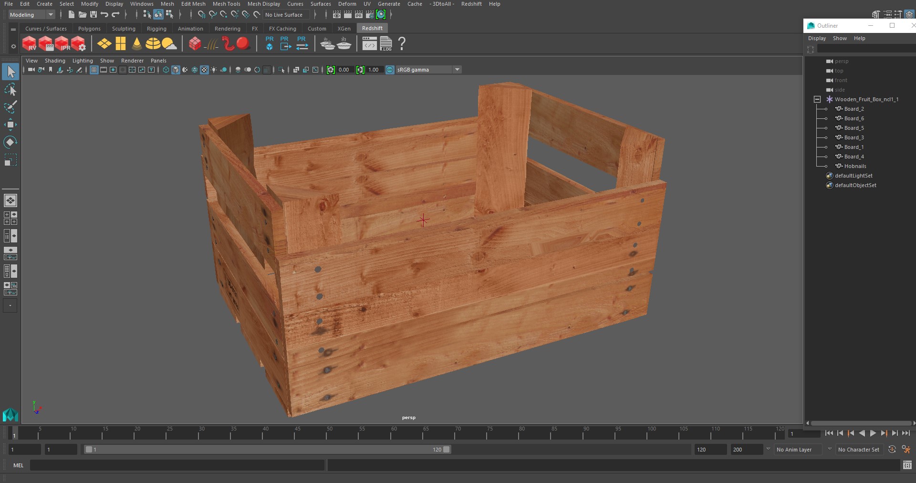This screenshot has height=483, width=916.
Task: Toggle textured display in viewport
Action: pos(204,70)
